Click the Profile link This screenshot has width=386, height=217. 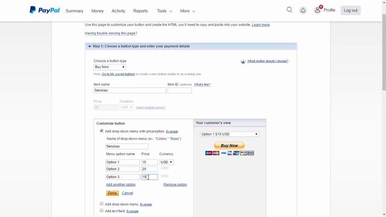329,10
